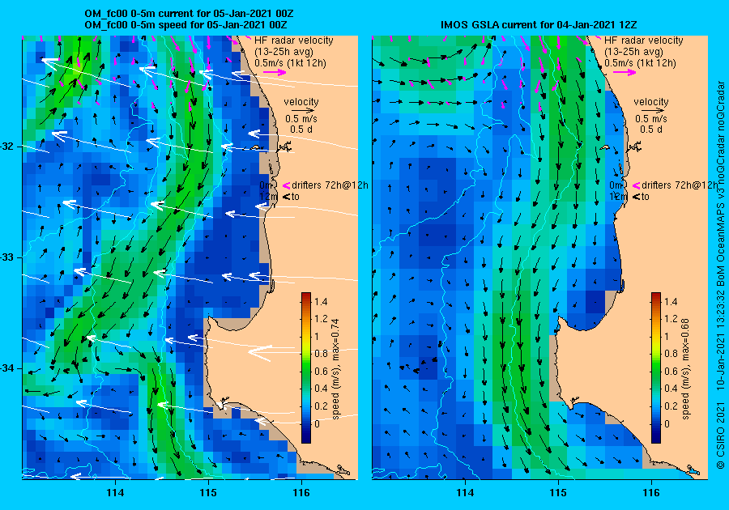Click the -33 latitude axis label
The image size is (729, 510).
point(7,257)
